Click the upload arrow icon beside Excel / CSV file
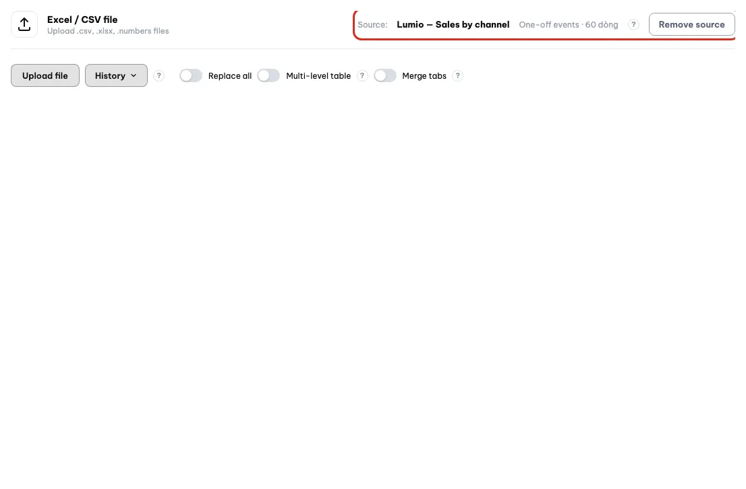 coord(24,24)
